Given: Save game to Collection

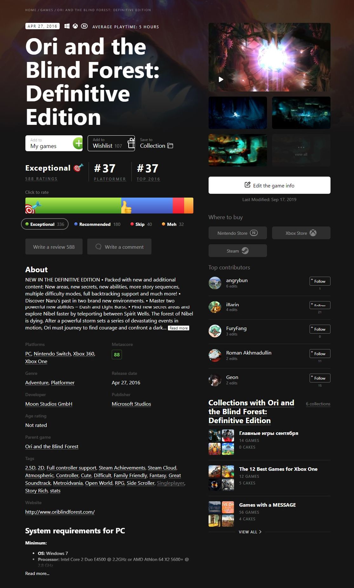Looking at the screenshot, I should click(x=156, y=143).
